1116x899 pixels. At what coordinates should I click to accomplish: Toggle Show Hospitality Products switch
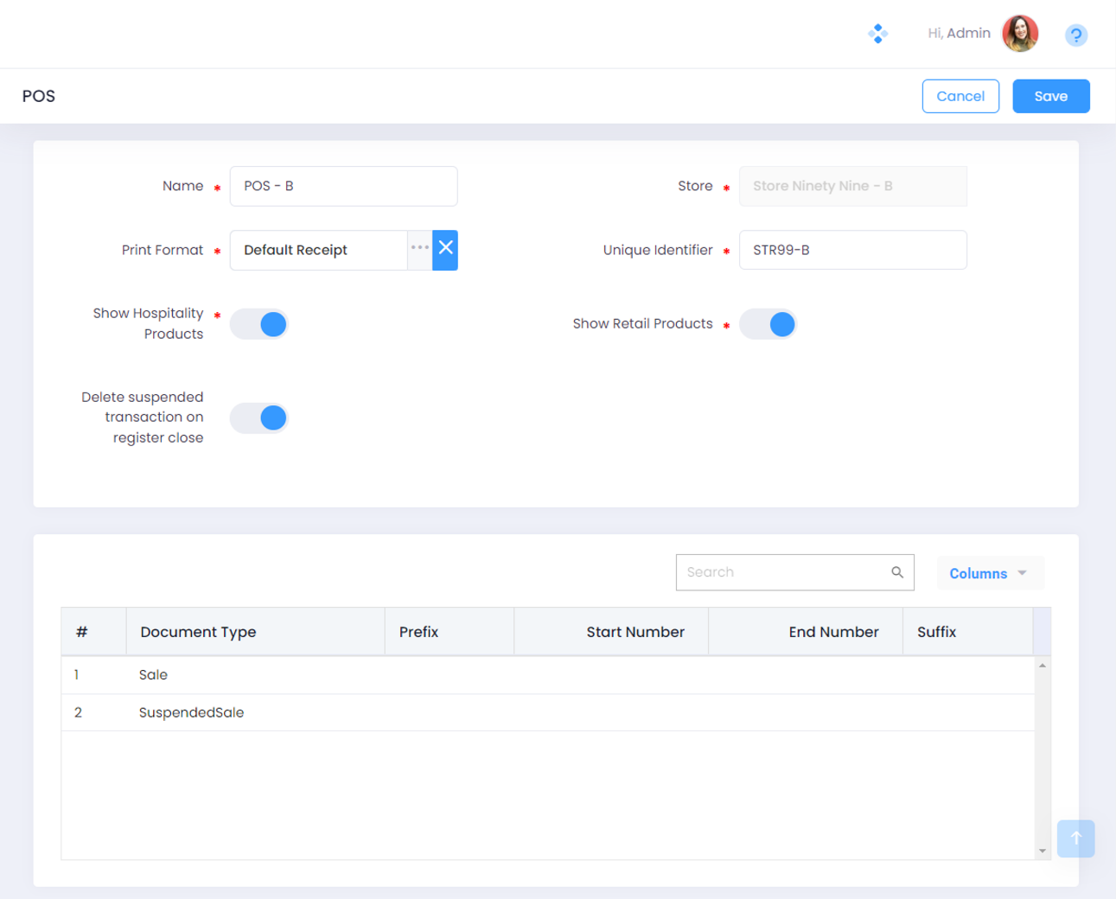259,324
